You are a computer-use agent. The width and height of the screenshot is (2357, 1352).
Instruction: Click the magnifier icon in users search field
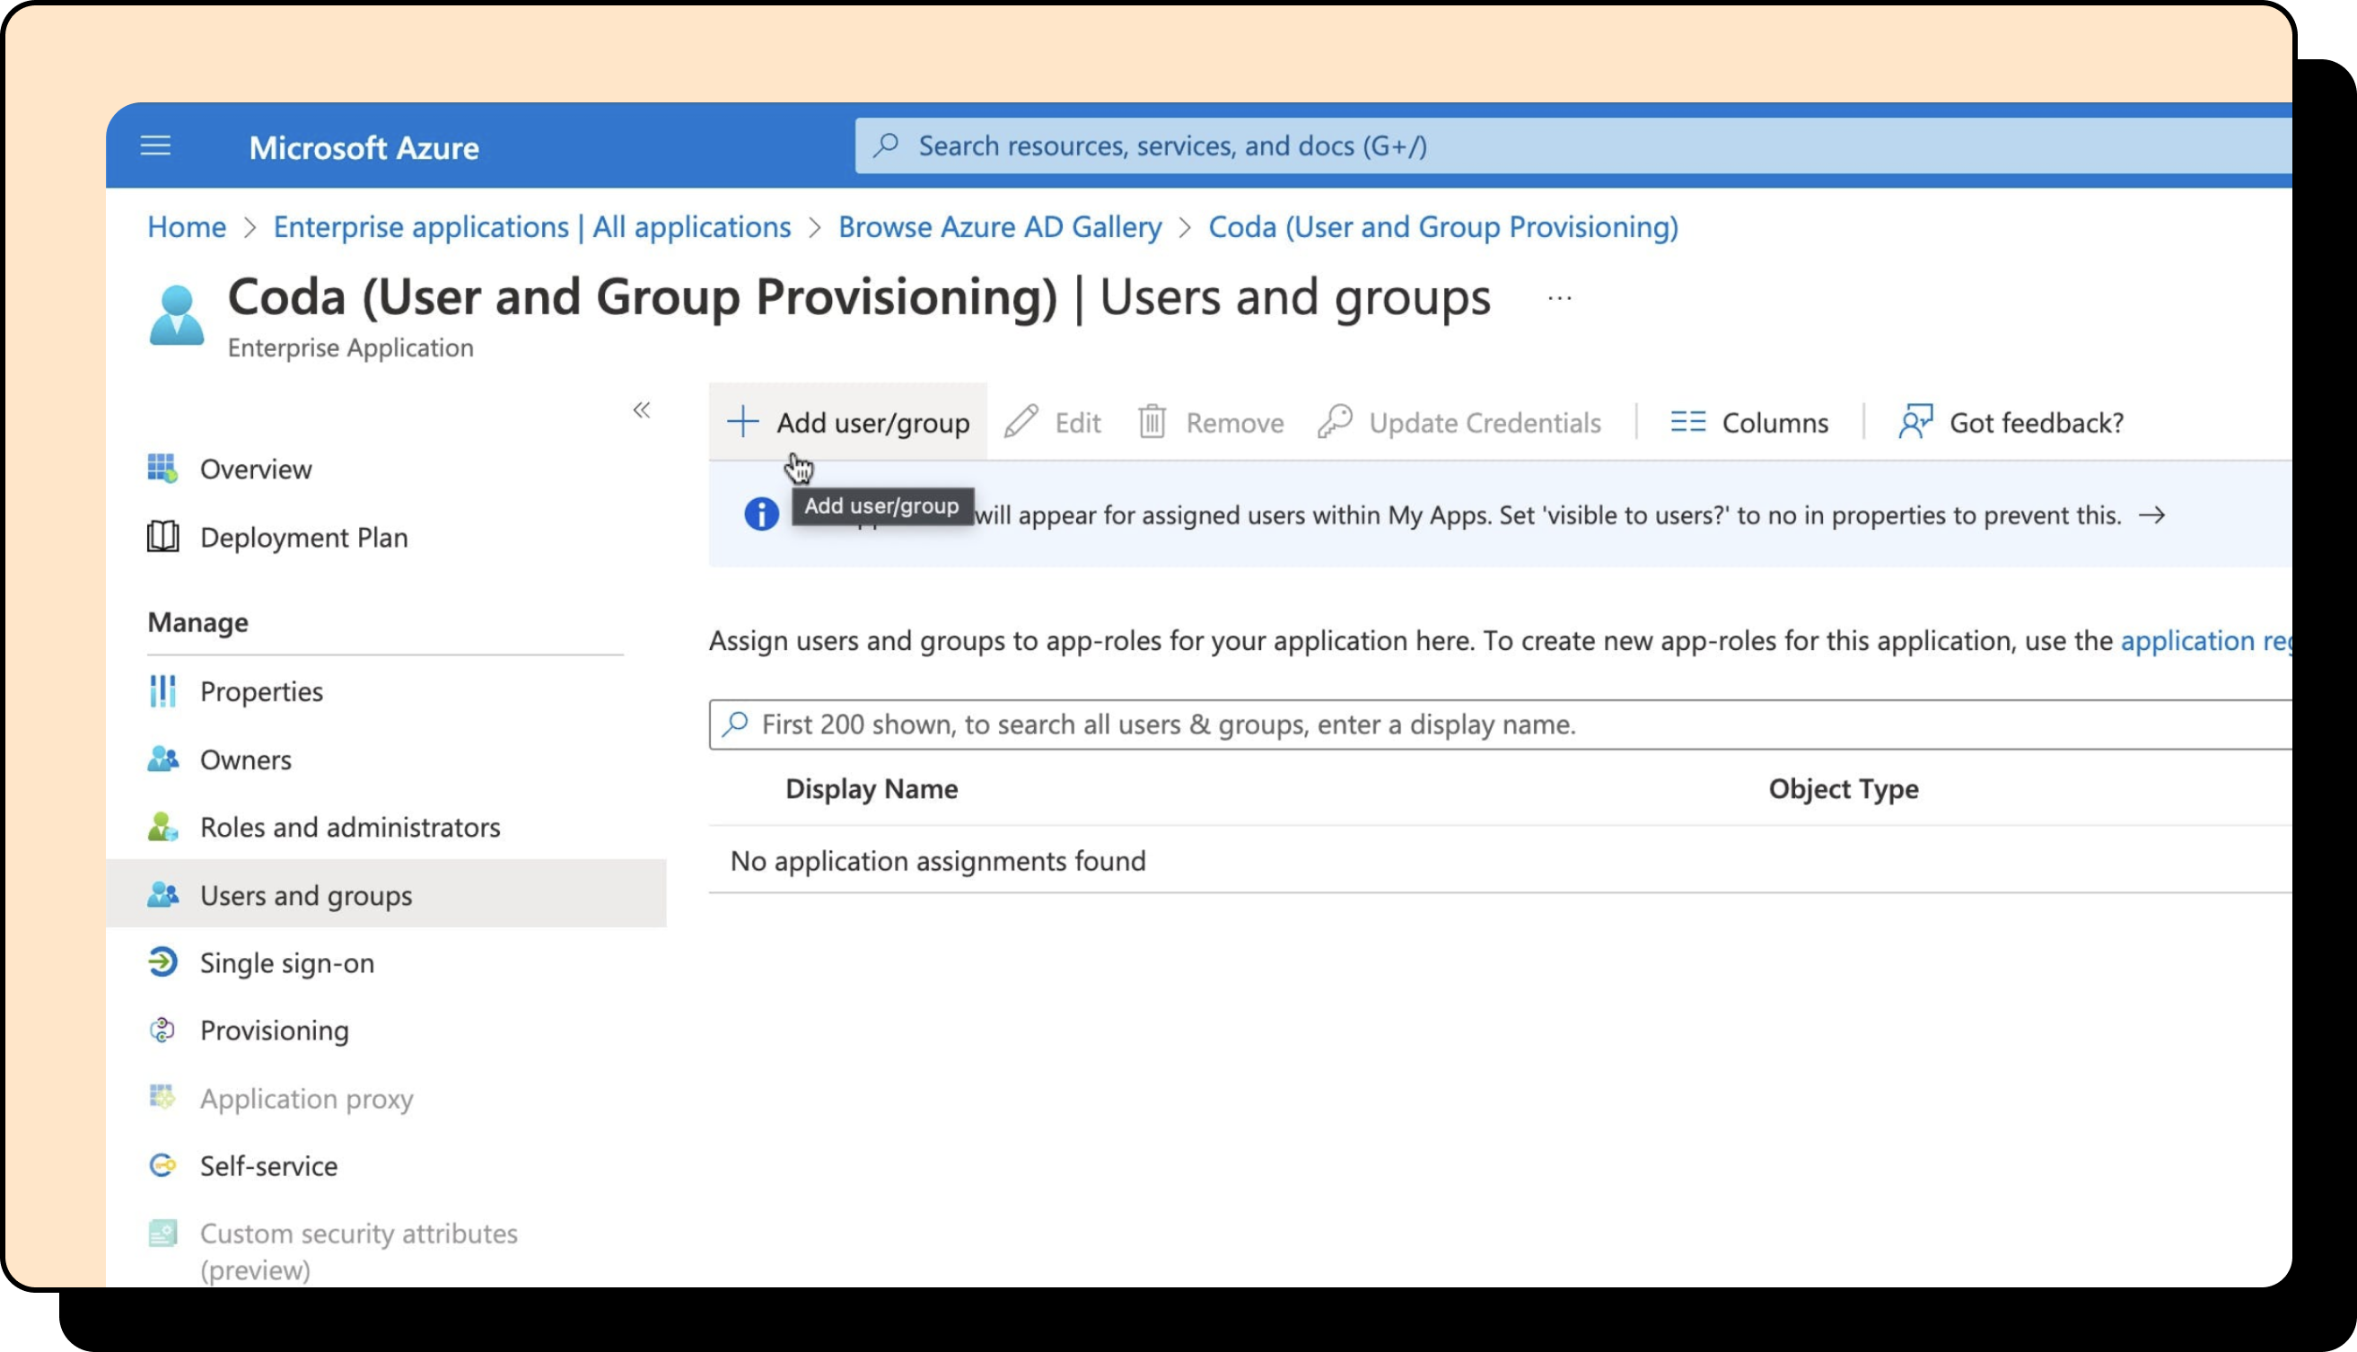click(735, 724)
